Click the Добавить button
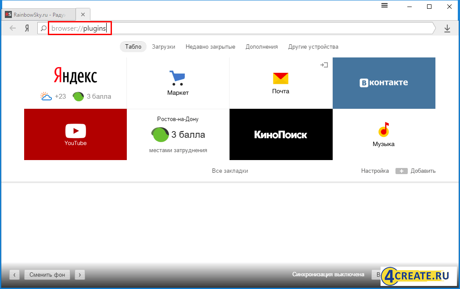Image resolution: width=460 pixels, height=289 pixels. [x=416, y=171]
